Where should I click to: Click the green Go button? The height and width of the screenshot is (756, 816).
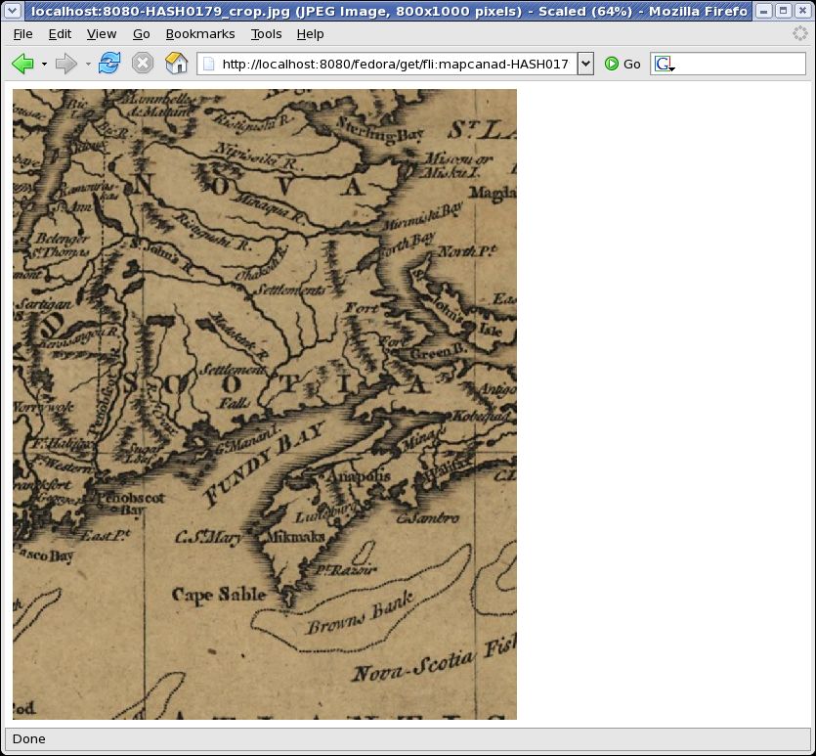pyautogui.click(x=623, y=64)
